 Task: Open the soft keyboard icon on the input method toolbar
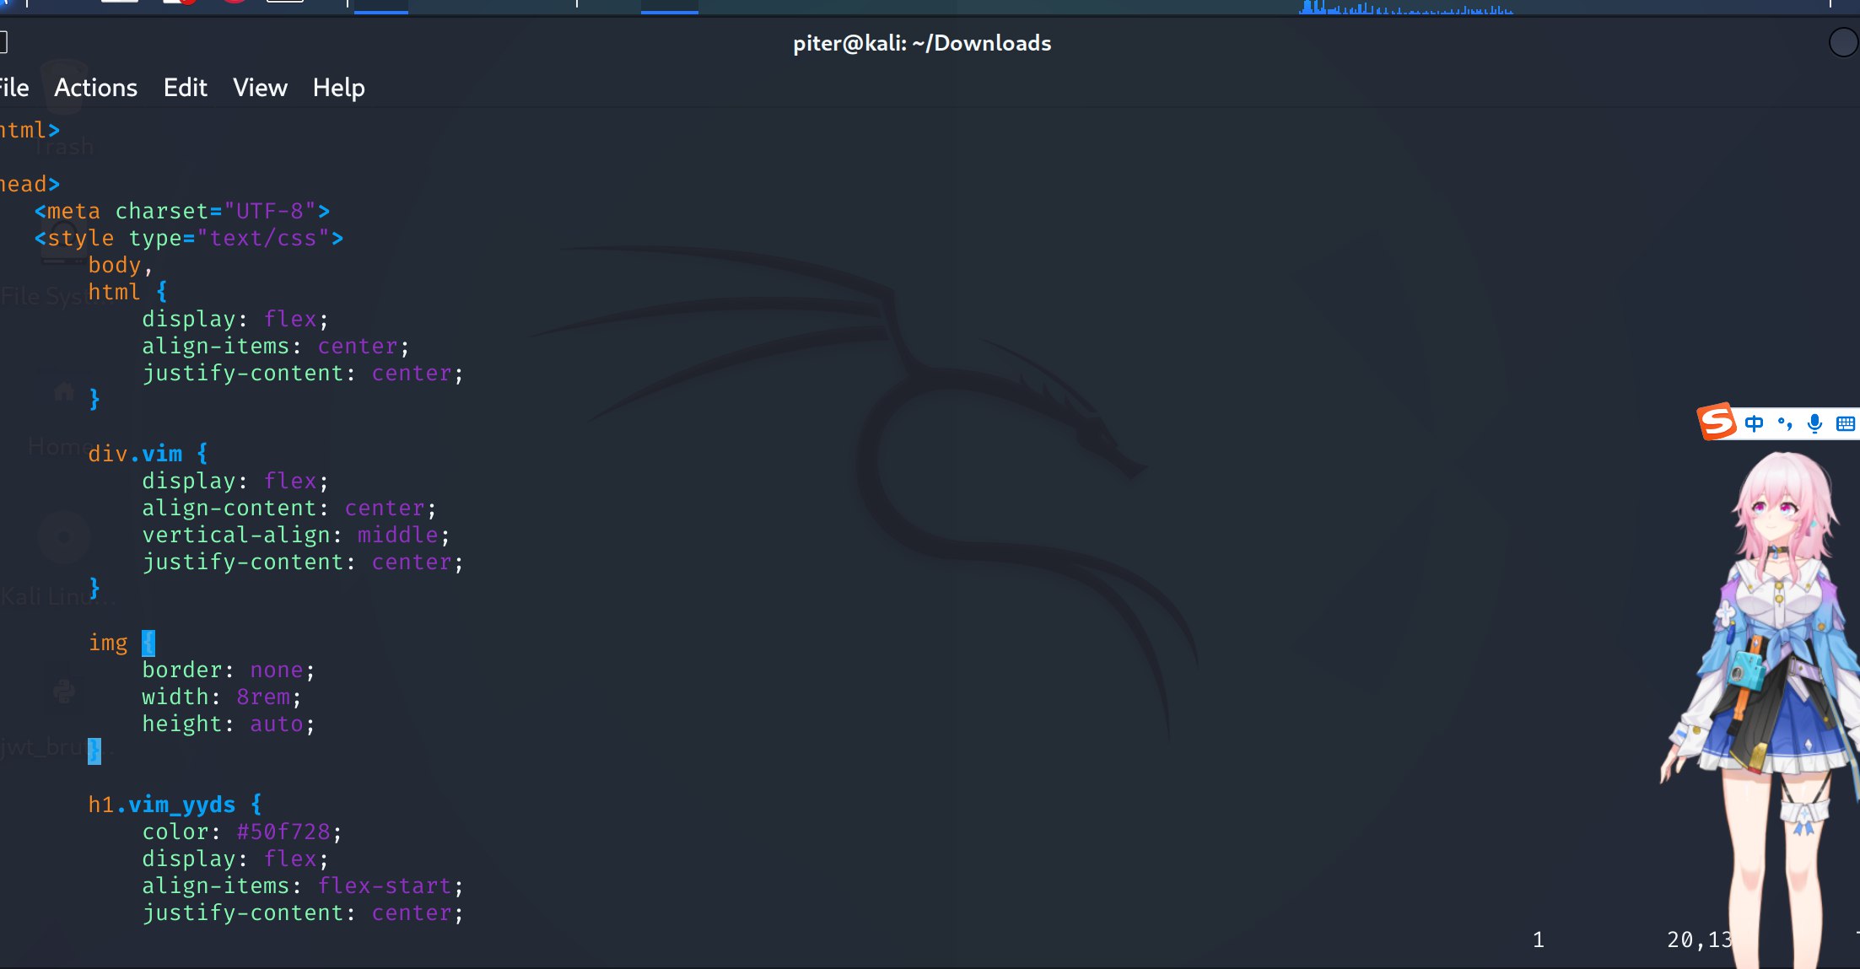point(1845,423)
